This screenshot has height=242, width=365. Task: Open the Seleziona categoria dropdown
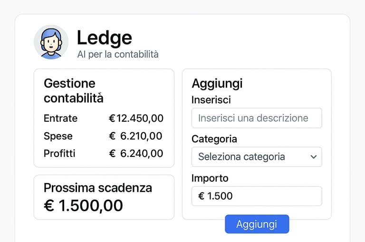257,157
